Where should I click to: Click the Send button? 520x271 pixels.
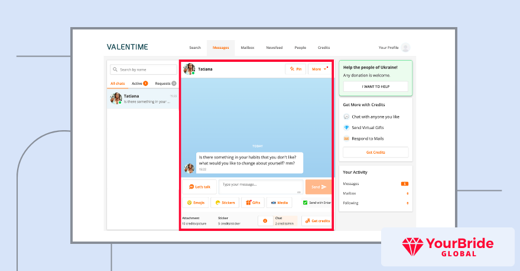[318, 187]
